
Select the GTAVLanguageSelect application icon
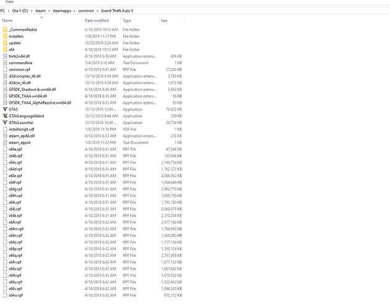5,116
